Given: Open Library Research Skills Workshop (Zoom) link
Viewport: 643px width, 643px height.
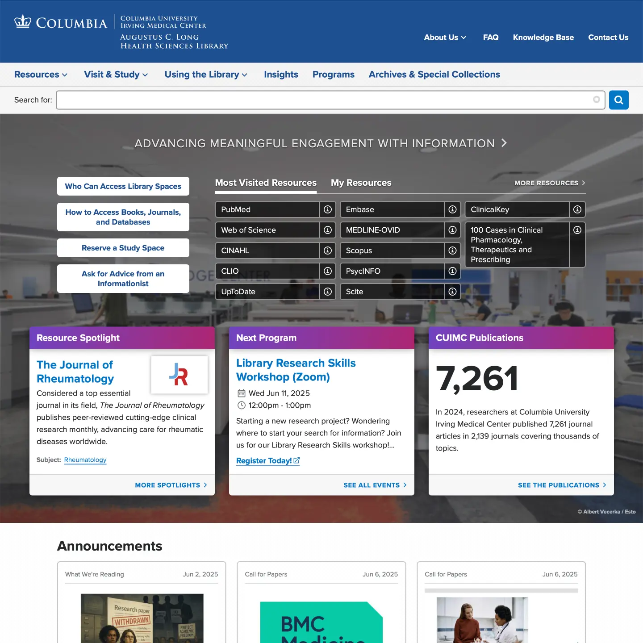Looking at the screenshot, I should (296, 370).
